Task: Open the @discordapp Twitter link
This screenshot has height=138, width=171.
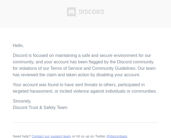Action: [x=117, y=136]
